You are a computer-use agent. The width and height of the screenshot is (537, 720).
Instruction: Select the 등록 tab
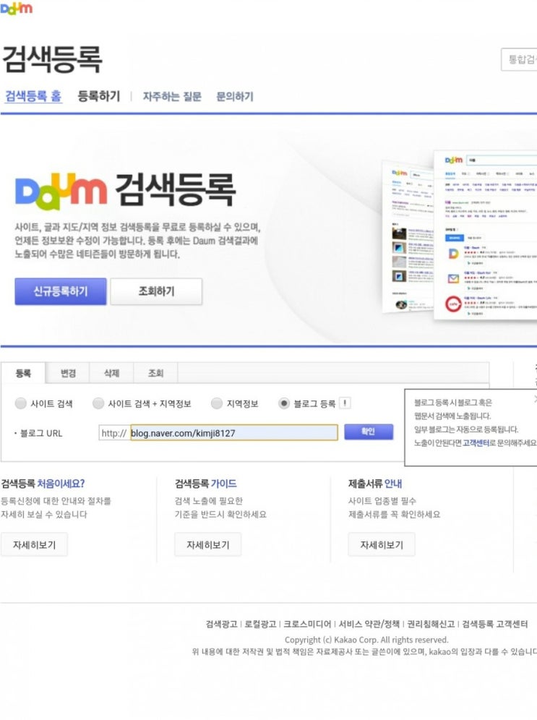(23, 373)
